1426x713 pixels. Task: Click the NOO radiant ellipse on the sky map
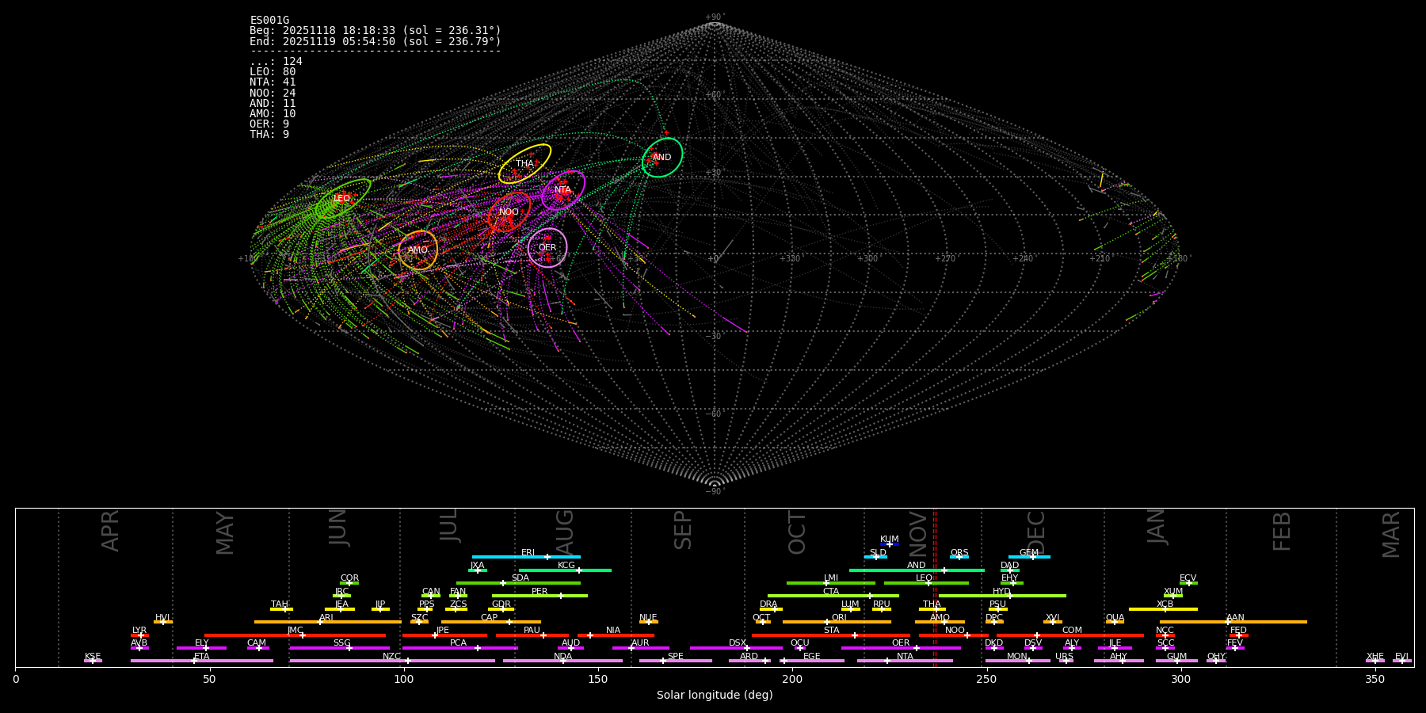tap(509, 212)
